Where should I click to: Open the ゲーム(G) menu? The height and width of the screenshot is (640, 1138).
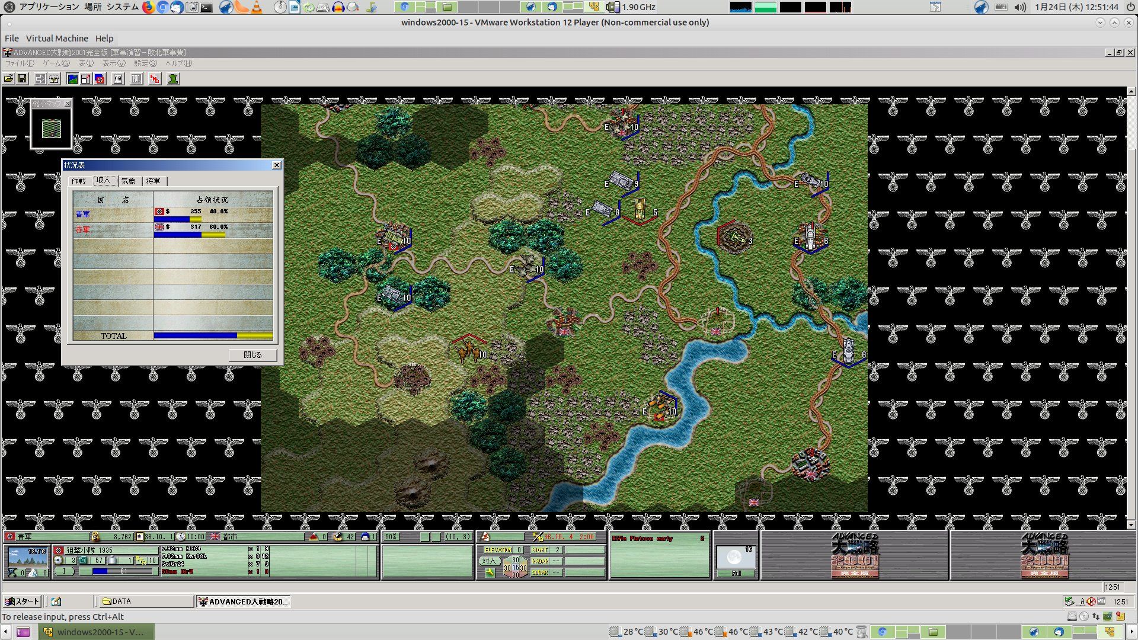tap(56, 63)
